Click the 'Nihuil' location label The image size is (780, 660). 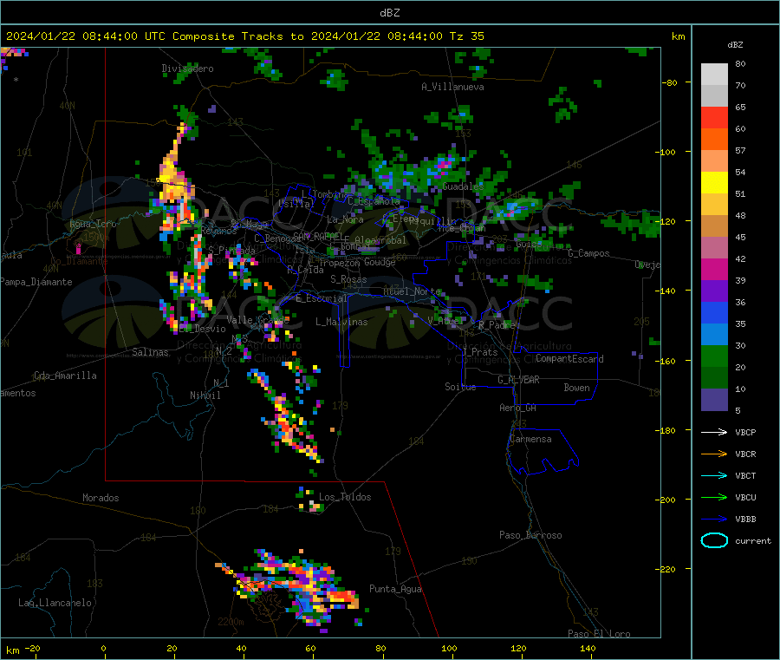(x=205, y=395)
